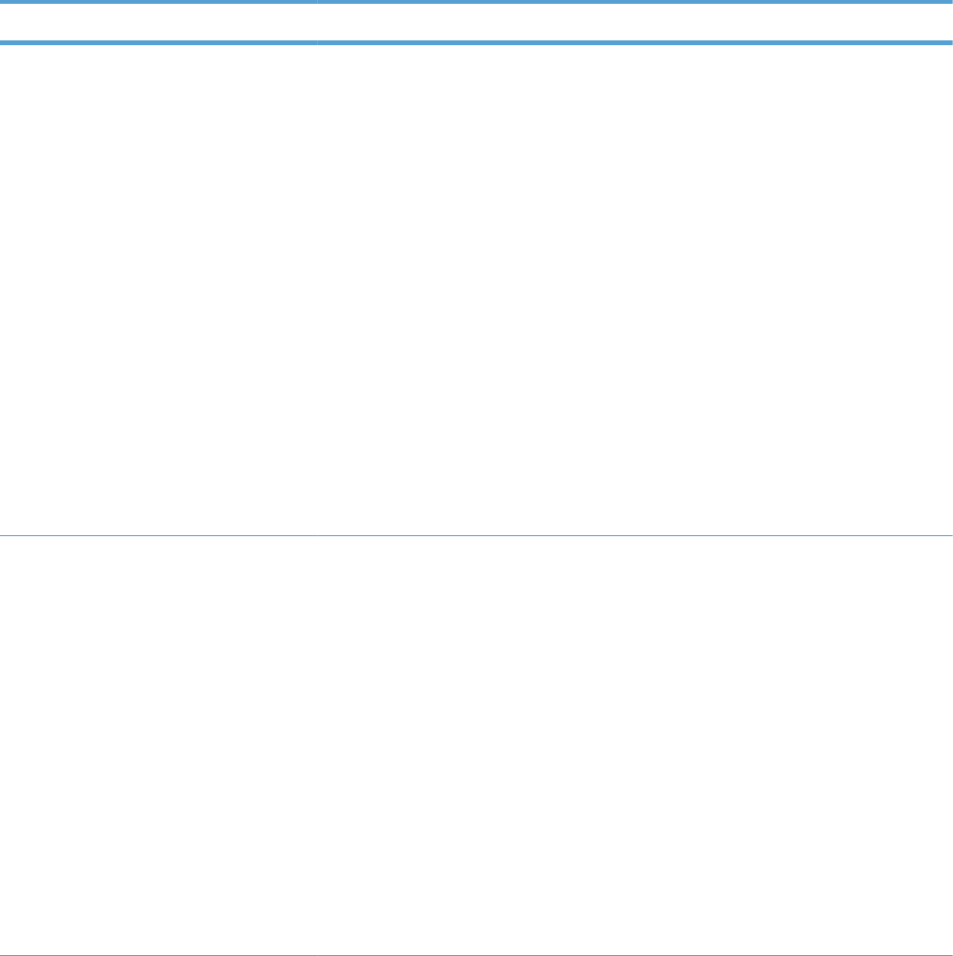953x956 pixels.
Task: Click middle of the blank header row
Action: [476, 22]
